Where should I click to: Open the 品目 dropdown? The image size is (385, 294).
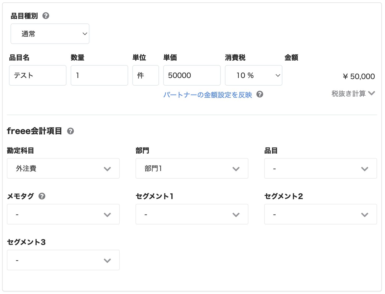click(321, 168)
